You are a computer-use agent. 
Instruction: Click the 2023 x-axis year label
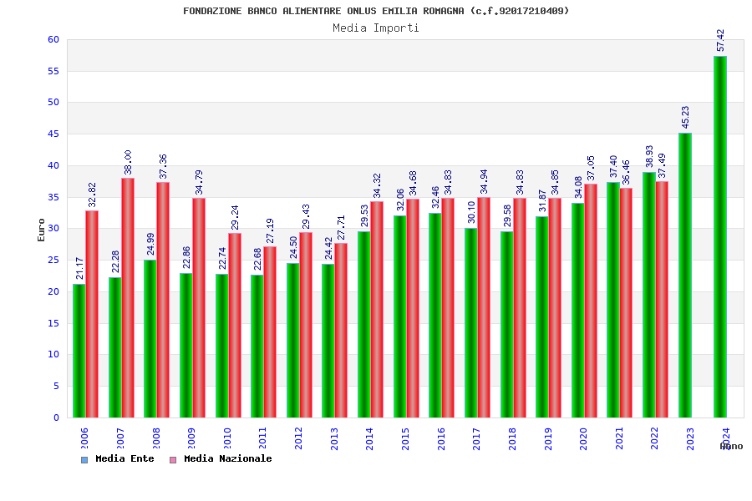pos(690,438)
